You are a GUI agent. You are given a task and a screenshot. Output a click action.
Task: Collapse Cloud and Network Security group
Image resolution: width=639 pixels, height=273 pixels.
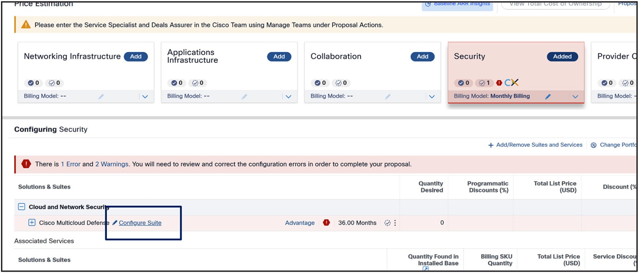tap(21, 207)
